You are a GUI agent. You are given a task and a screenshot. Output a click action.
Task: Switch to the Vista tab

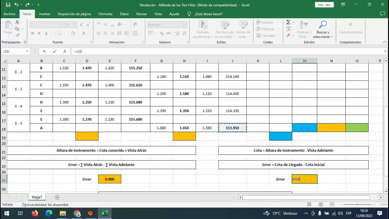click(158, 14)
